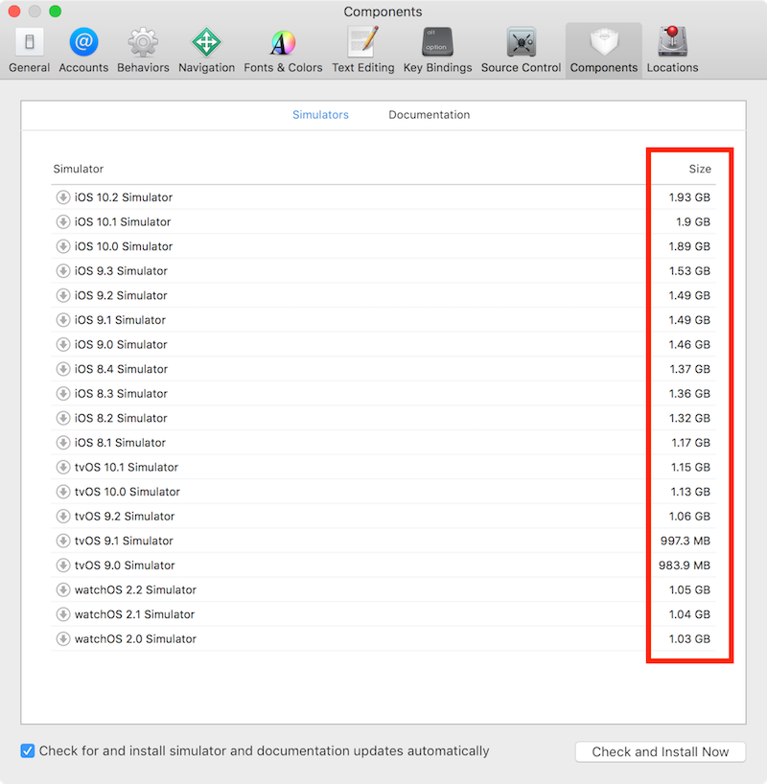Click the '1.93 GB' size value

tap(689, 197)
